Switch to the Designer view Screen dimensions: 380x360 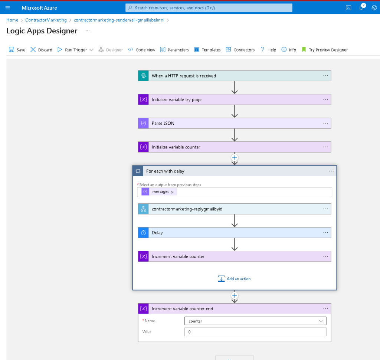(111, 50)
